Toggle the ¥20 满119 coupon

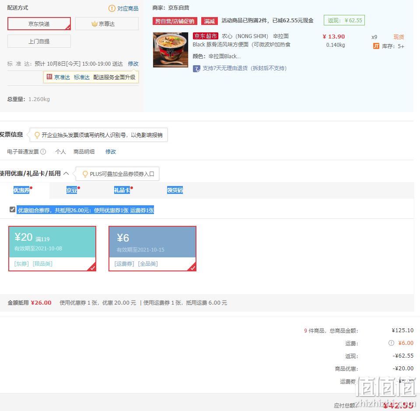click(x=52, y=249)
